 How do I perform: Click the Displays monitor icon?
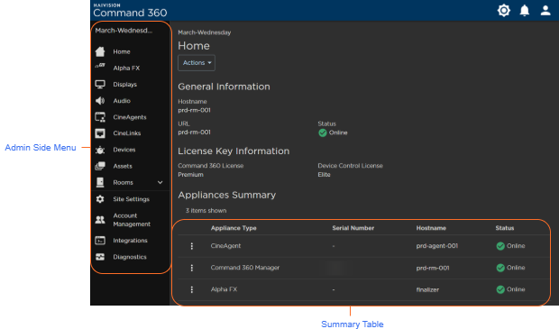click(x=100, y=85)
